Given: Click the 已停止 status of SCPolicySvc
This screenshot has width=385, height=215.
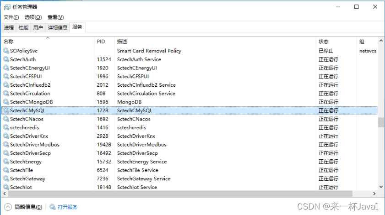Looking at the screenshot, I should click(x=326, y=51).
